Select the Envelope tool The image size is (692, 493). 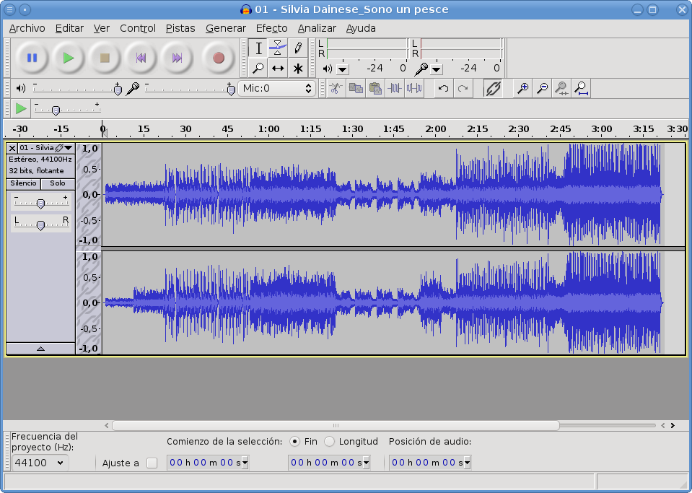[278, 48]
